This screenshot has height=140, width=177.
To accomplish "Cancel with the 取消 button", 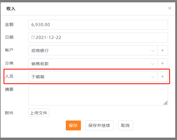I will (125, 125).
